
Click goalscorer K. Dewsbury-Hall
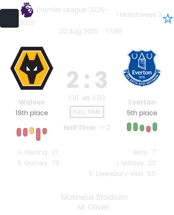pos(116,174)
